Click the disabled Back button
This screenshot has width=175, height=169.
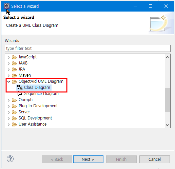pos(57,159)
